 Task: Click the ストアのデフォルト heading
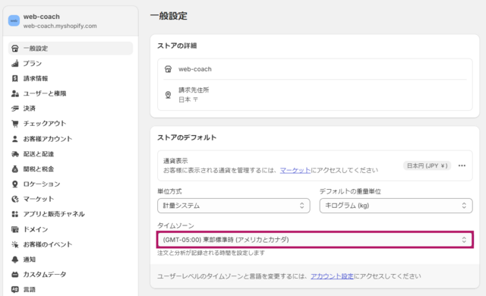click(187, 137)
